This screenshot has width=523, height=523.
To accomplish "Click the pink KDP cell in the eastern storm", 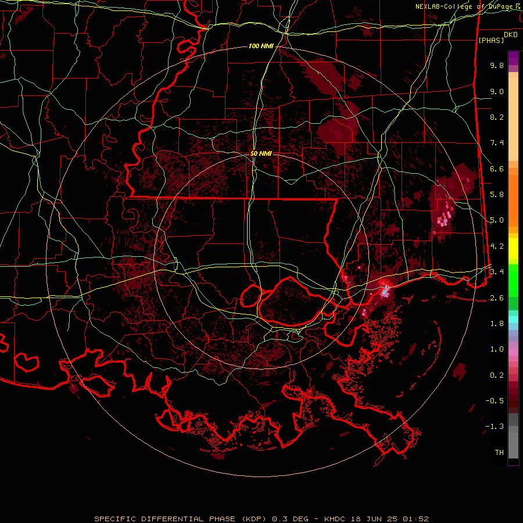I will pos(445,220).
